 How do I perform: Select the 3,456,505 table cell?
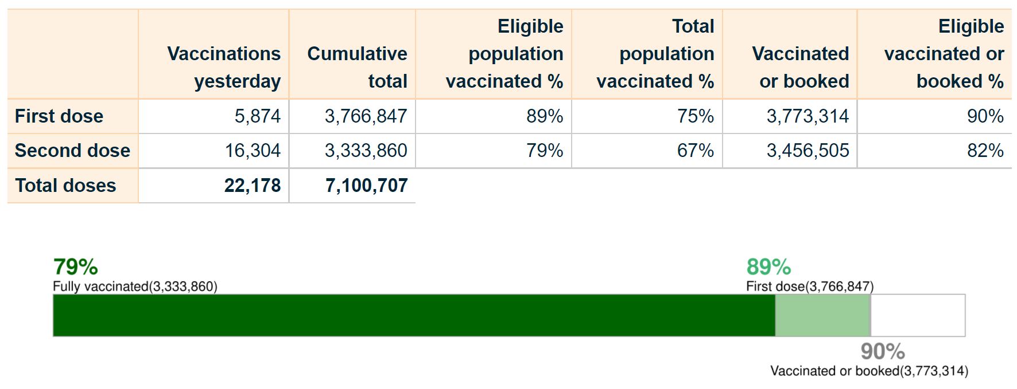pos(808,151)
